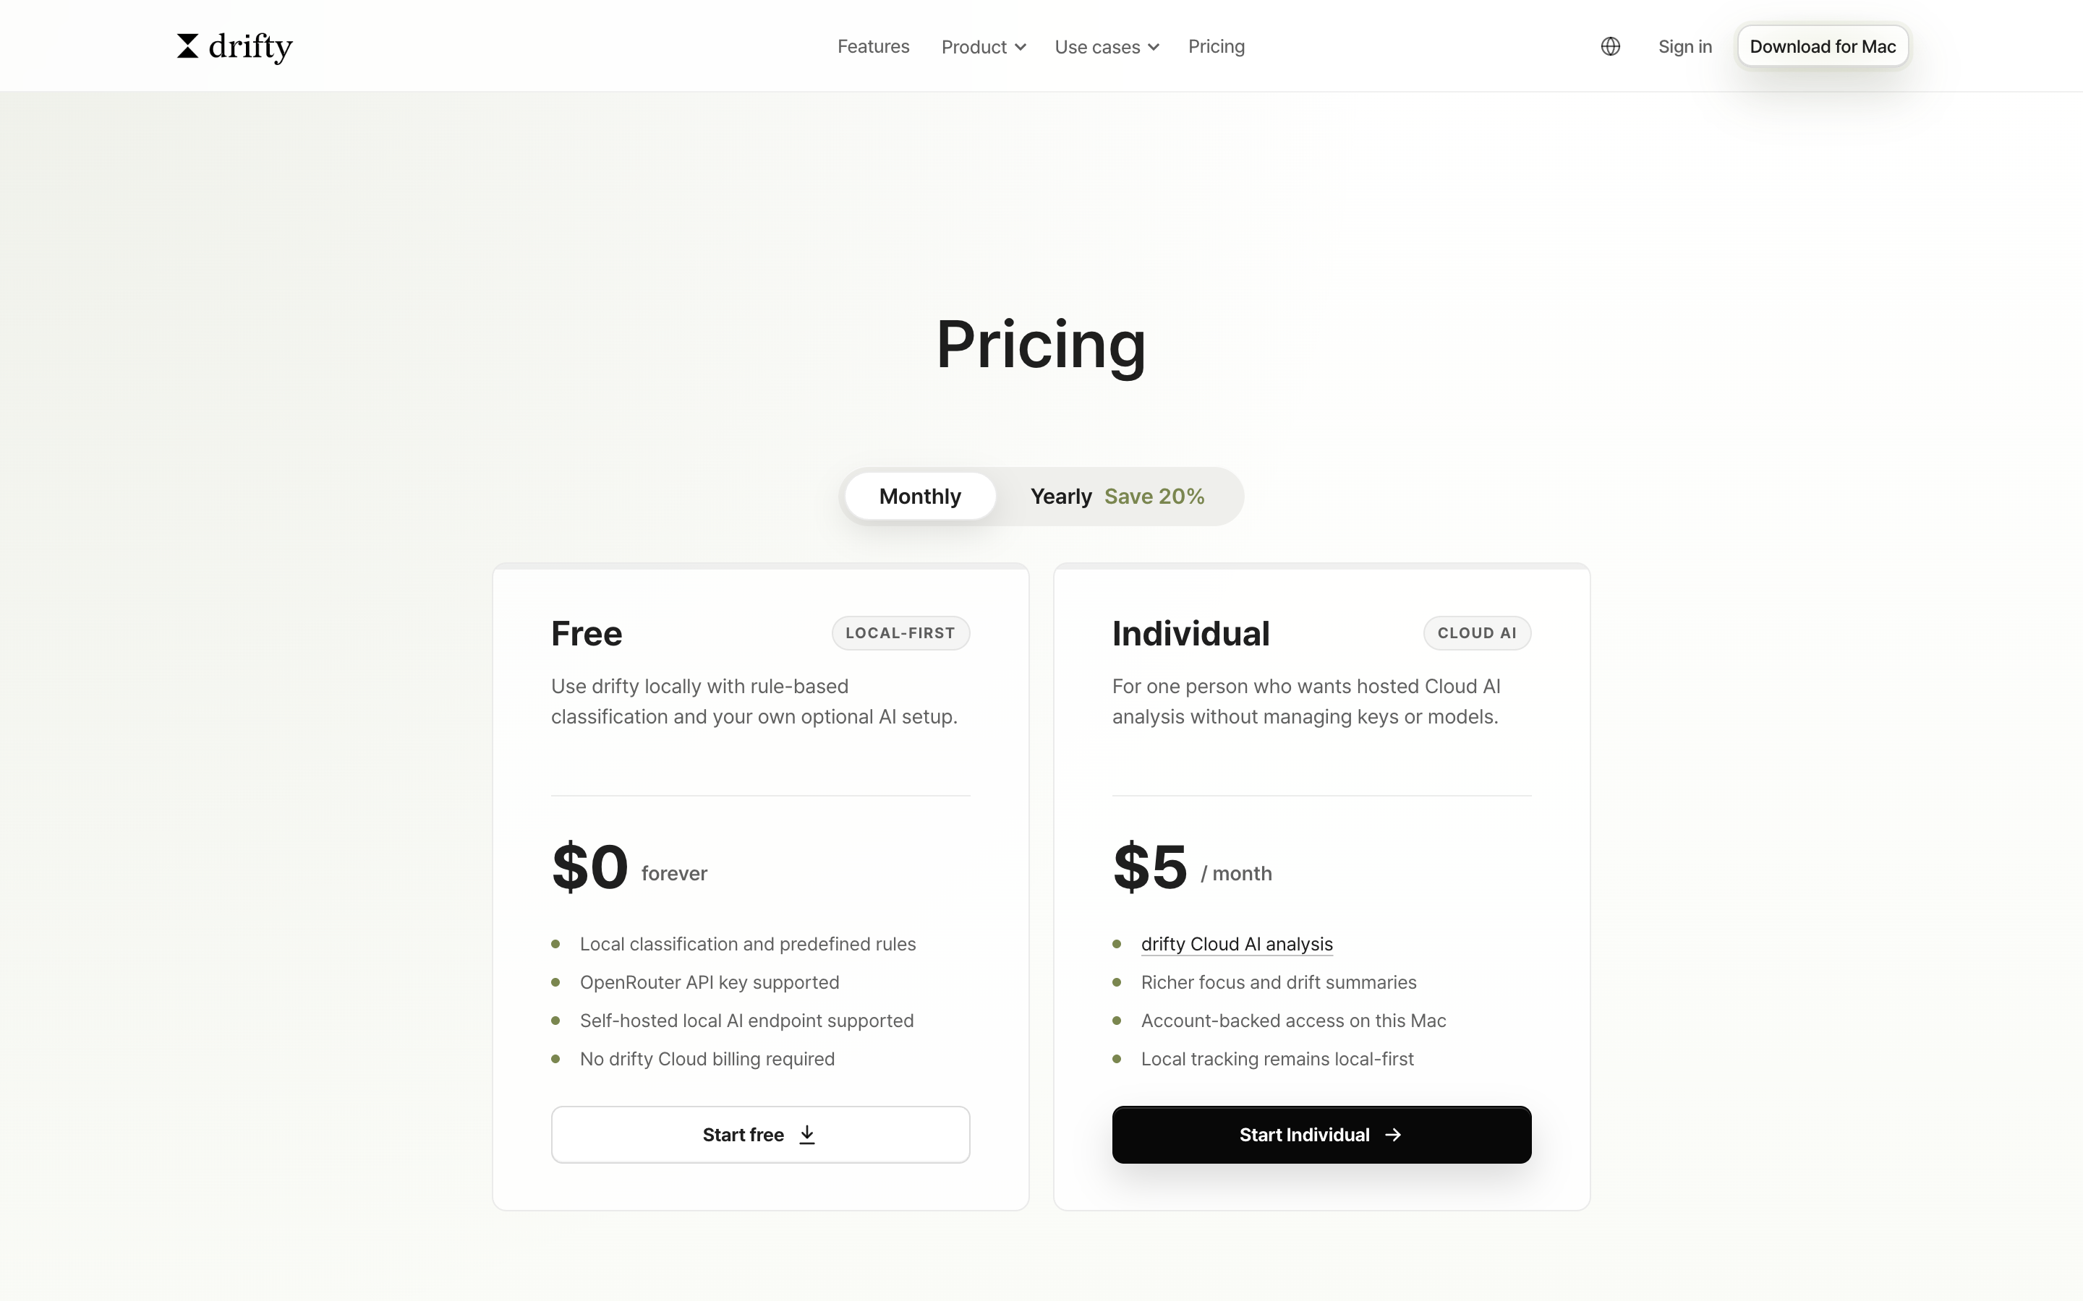The height and width of the screenshot is (1301, 2083).
Task: Click the download arrow icon on Start free
Action: tap(806, 1135)
